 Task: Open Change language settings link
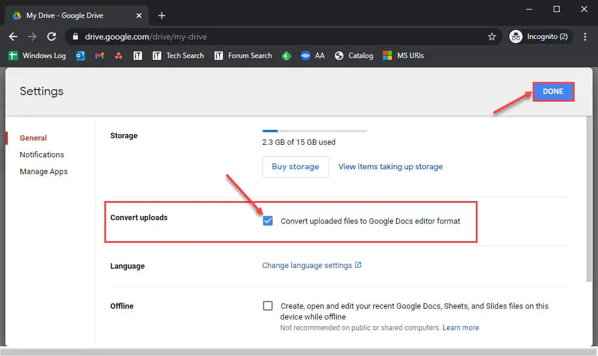(307, 266)
